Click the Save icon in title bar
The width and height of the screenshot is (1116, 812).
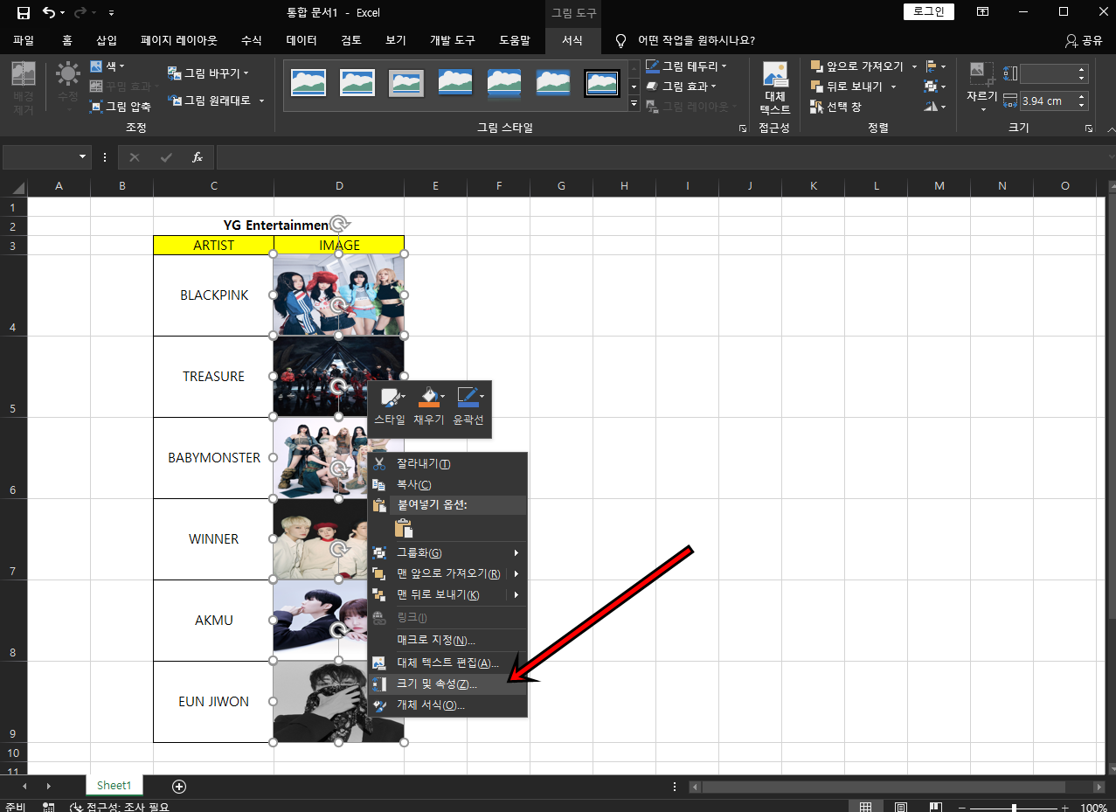(x=24, y=13)
